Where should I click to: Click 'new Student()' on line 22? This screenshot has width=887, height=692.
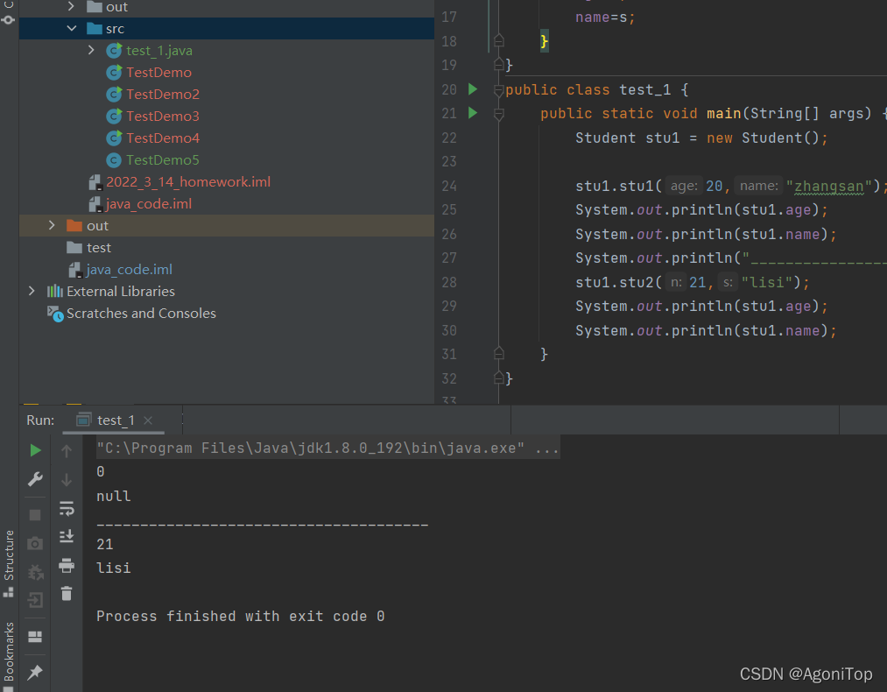(x=762, y=138)
